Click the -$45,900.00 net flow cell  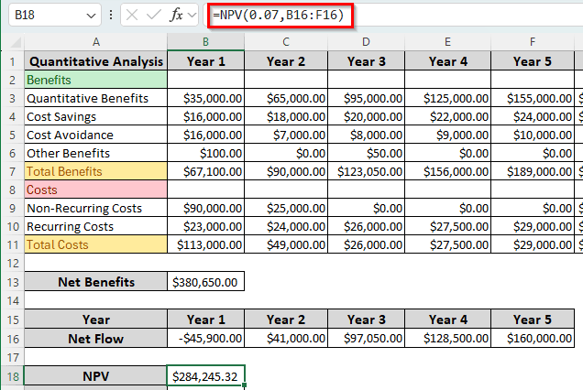click(205, 339)
